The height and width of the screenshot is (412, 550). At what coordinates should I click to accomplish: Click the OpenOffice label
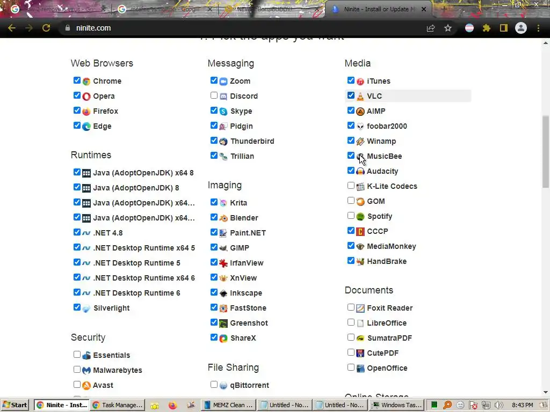[387, 368]
